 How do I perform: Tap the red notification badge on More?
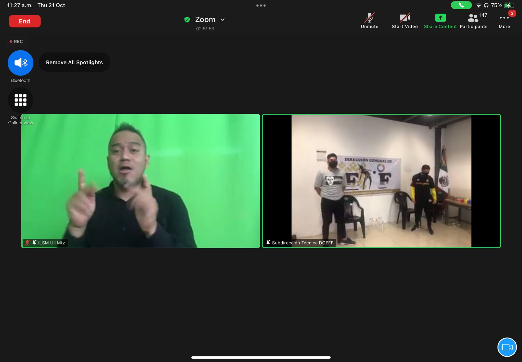(x=512, y=13)
